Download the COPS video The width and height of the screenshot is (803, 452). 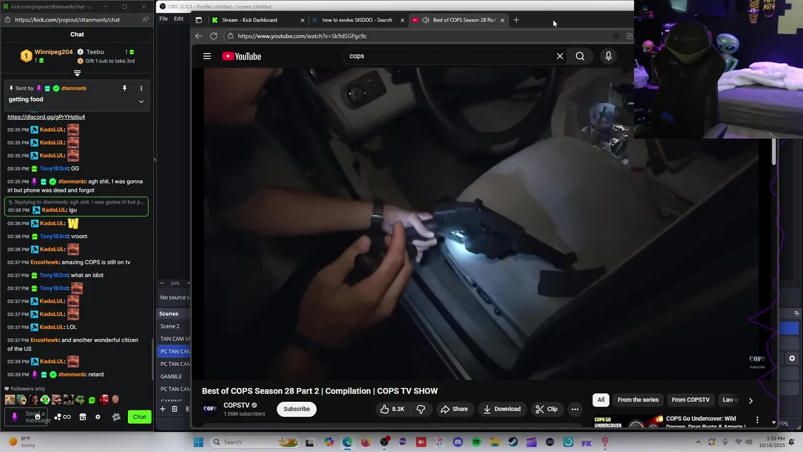(502, 409)
